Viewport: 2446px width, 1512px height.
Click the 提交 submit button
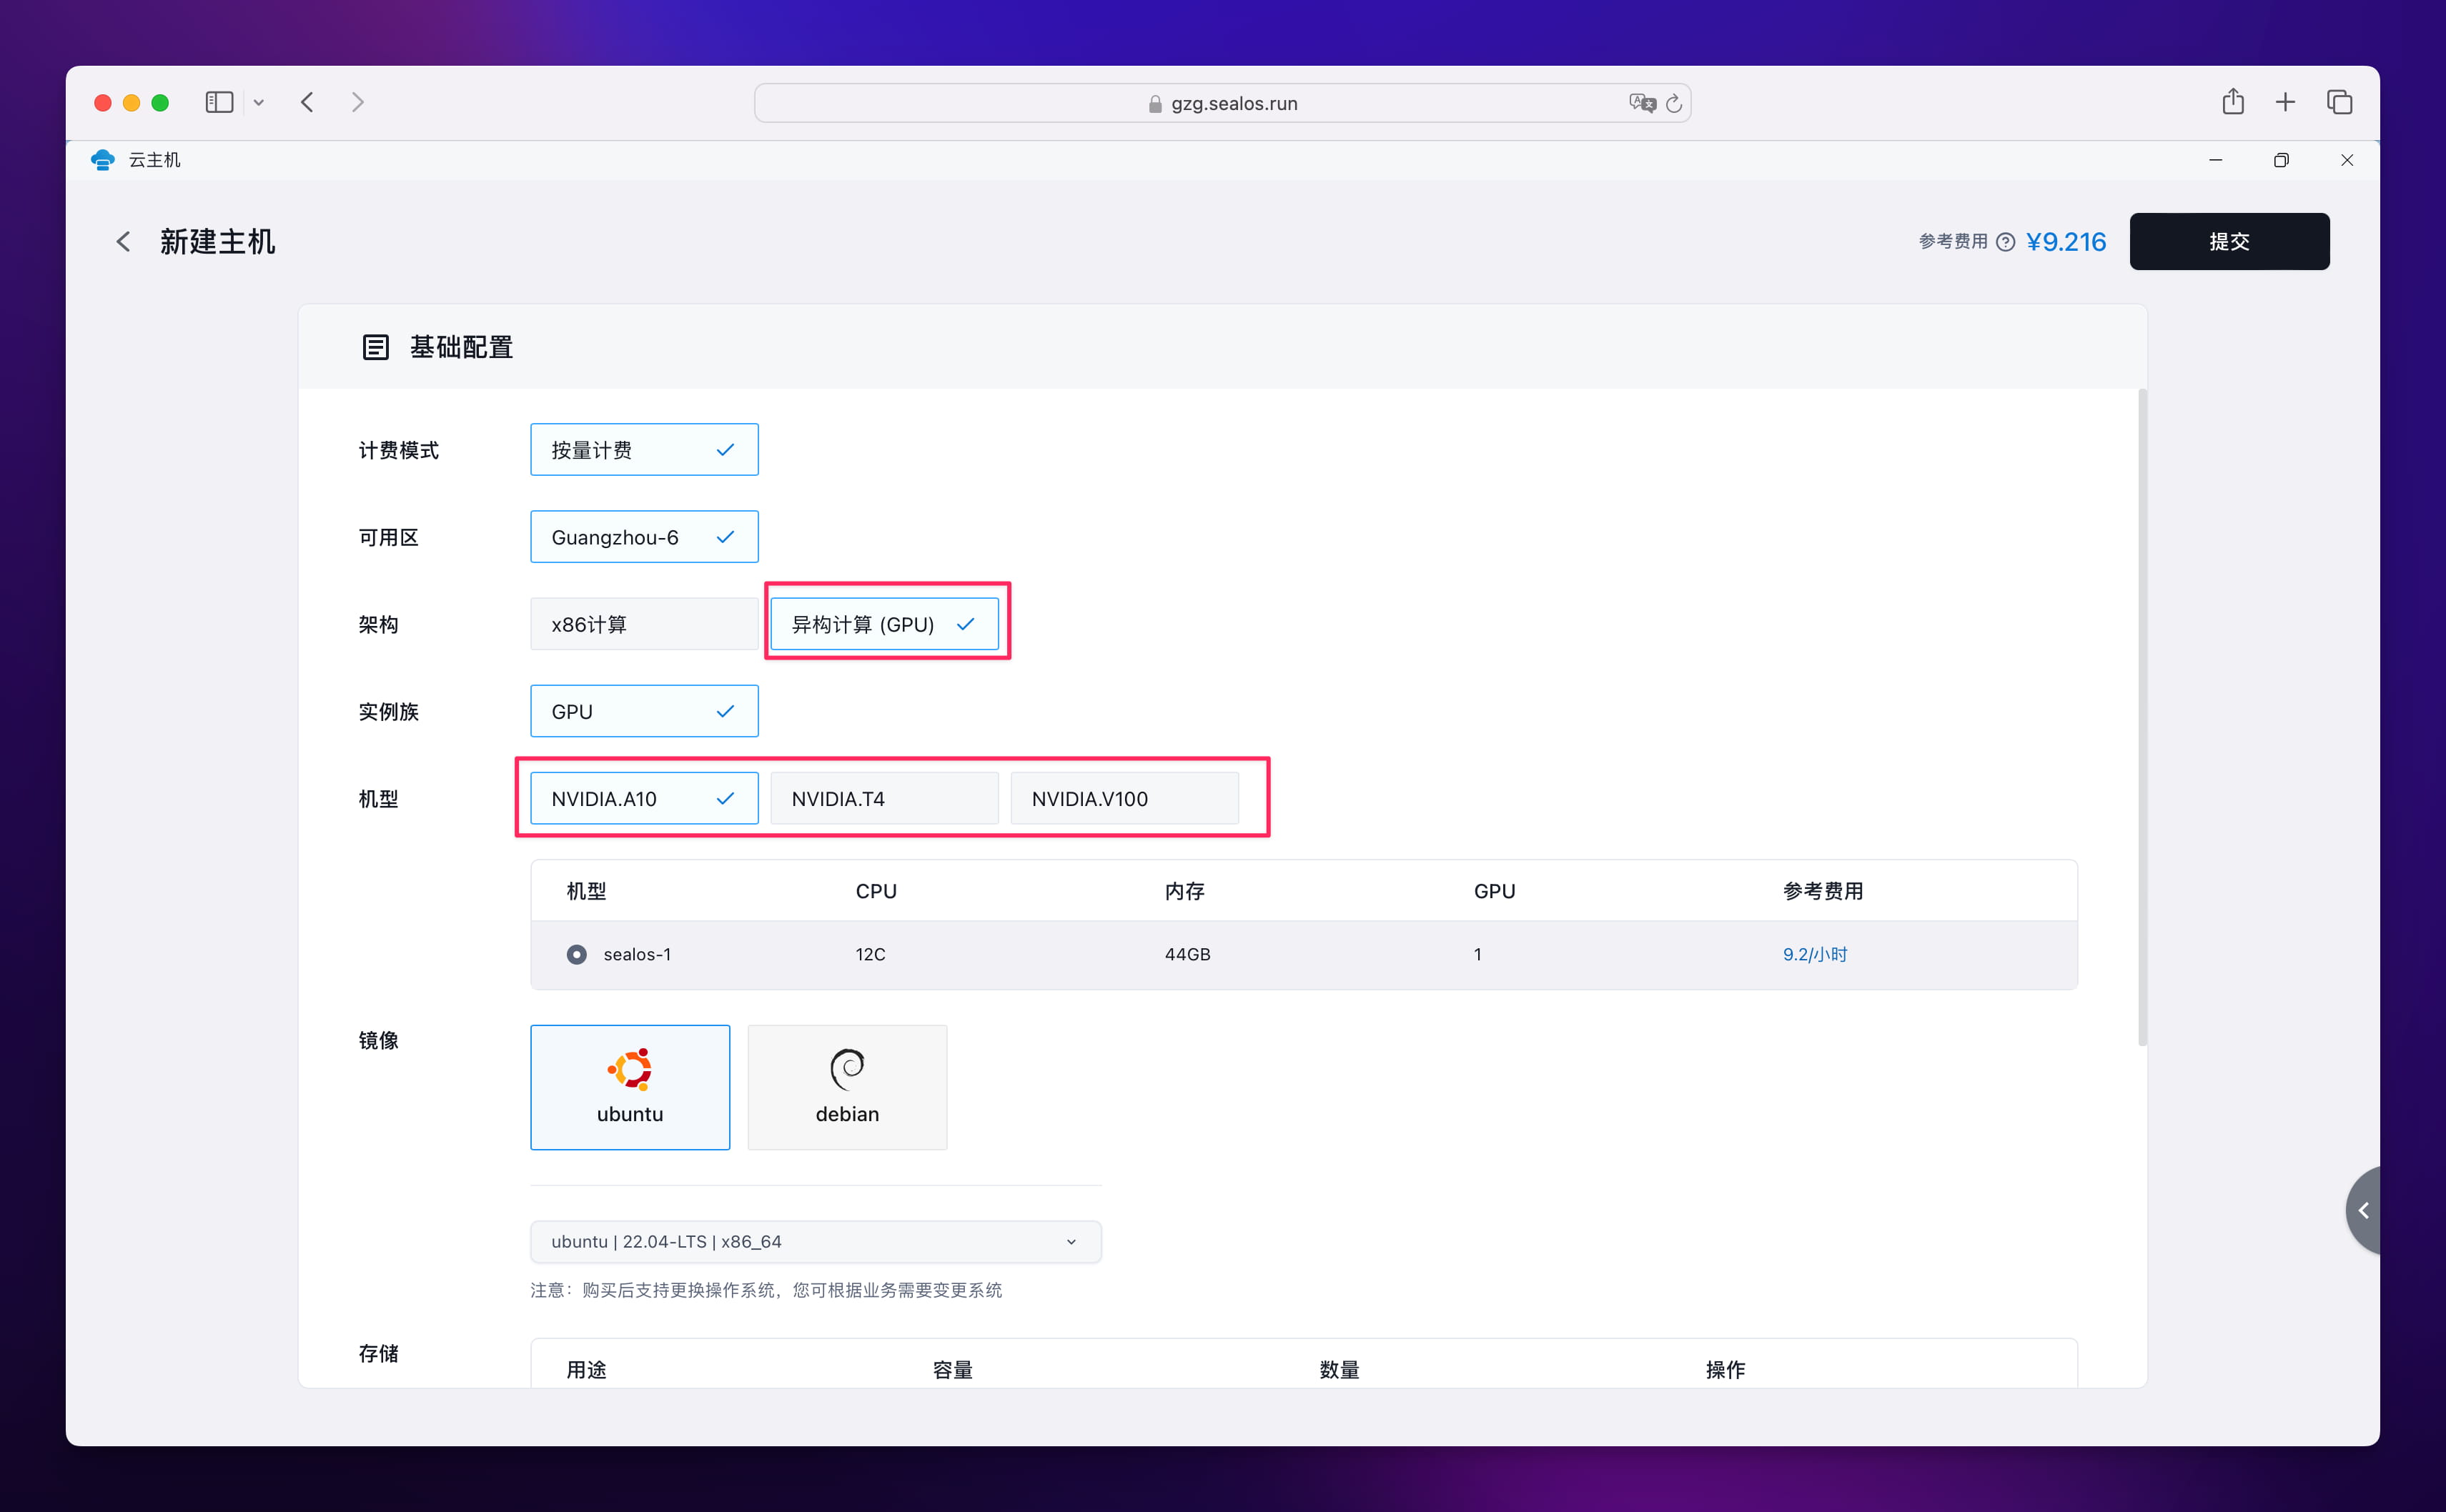pyautogui.click(x=2229, y=242)
